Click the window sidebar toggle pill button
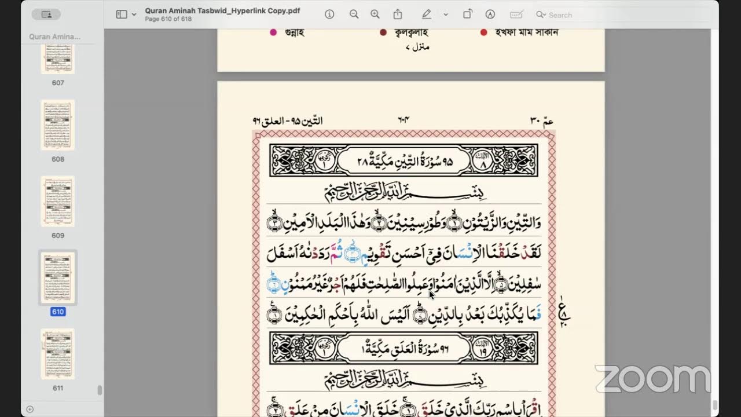Viewport: 741px width, 417px height. [46, 14]
